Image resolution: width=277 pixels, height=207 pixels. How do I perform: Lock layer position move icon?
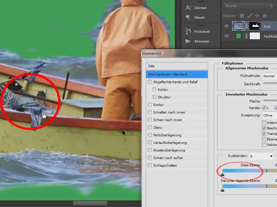pyautogui.click(x=257, y=16)
